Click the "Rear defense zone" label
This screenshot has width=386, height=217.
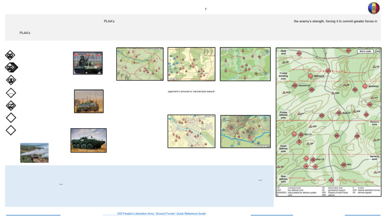pos(283,179)
